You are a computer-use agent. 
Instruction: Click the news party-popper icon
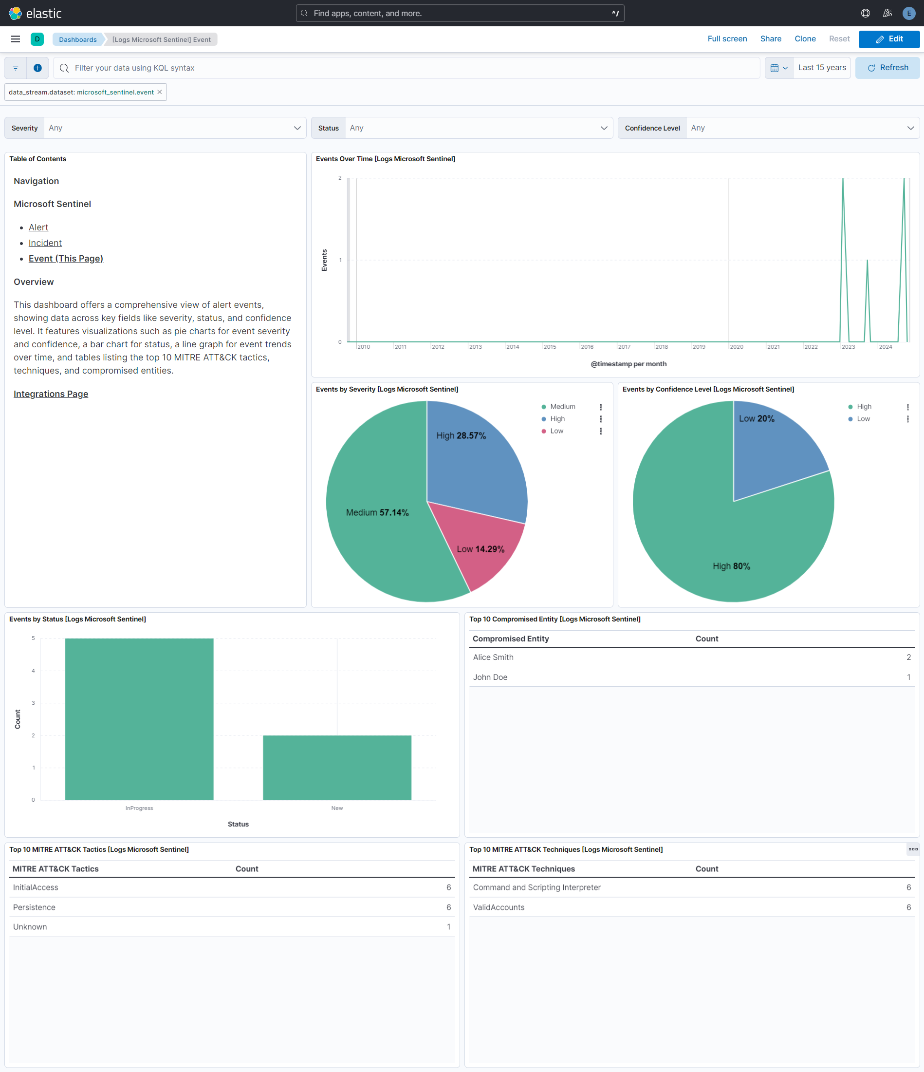pos(887,13)
